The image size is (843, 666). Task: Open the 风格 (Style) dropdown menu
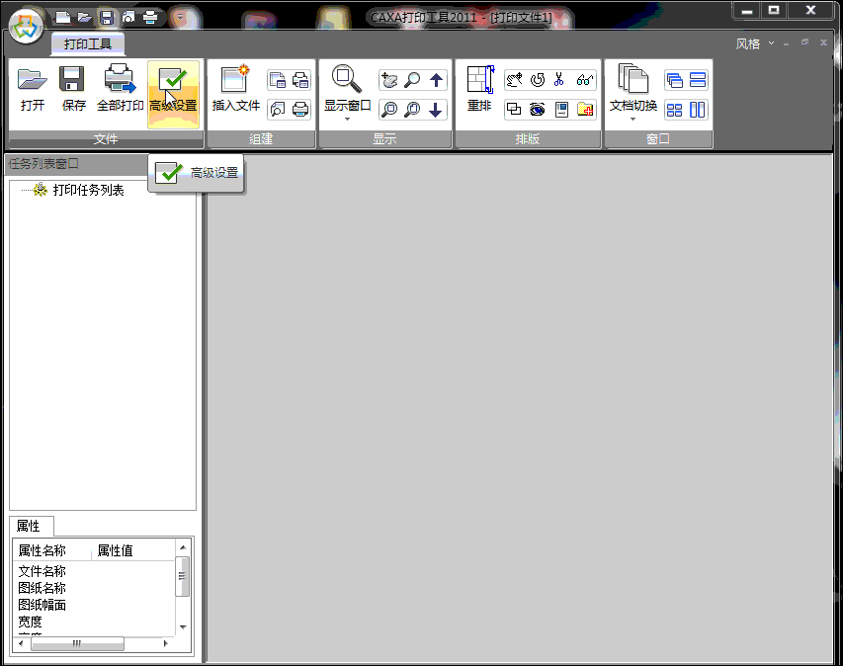pyautogui.click(x=754, y=43)
